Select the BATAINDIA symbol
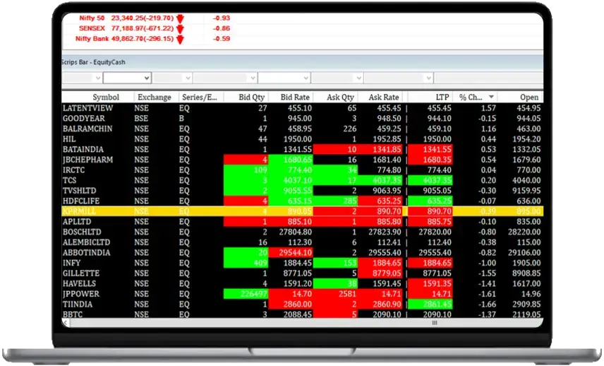The height and width of the screenshot is (366, 604). 83,150
